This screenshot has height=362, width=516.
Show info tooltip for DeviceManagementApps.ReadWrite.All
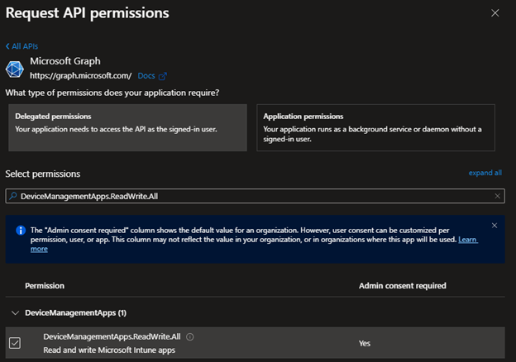click(190, 337)
